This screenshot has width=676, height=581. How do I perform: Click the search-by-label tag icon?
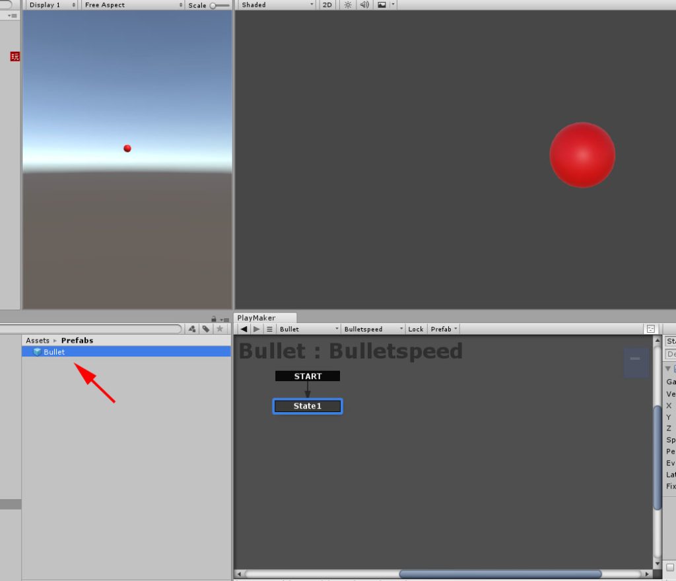[206, 328]
